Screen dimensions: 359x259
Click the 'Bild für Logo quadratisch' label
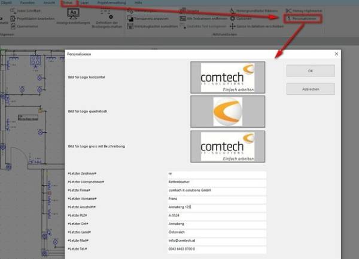coord(87,111)
